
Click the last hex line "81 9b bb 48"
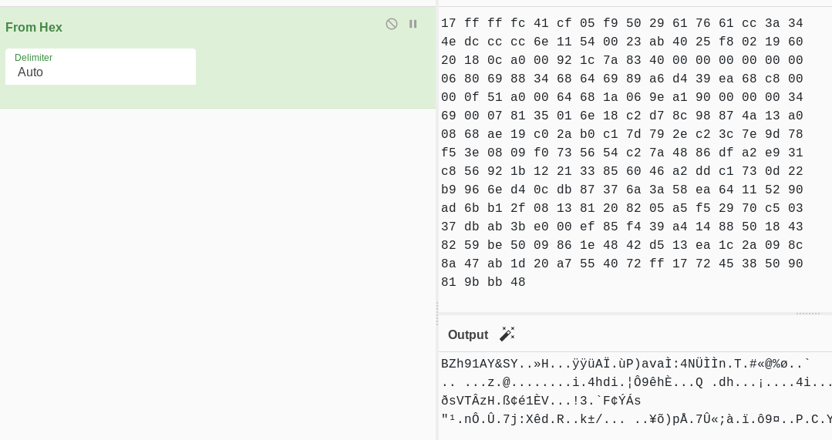pos(483,282)
